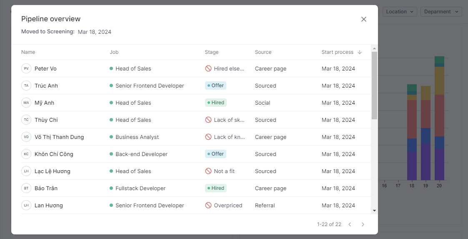This screenshot has width=468, height=239.
Task: Open Thùy Chi's candidate name
Action: point(46,120)
